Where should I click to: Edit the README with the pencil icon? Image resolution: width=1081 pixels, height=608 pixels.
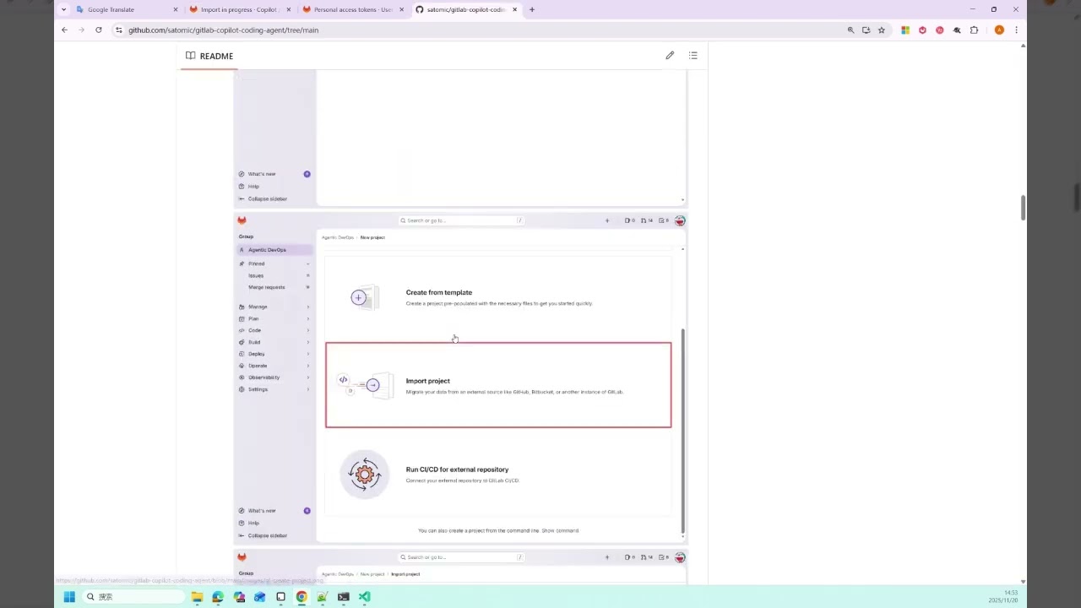click(x=670, y=56)
